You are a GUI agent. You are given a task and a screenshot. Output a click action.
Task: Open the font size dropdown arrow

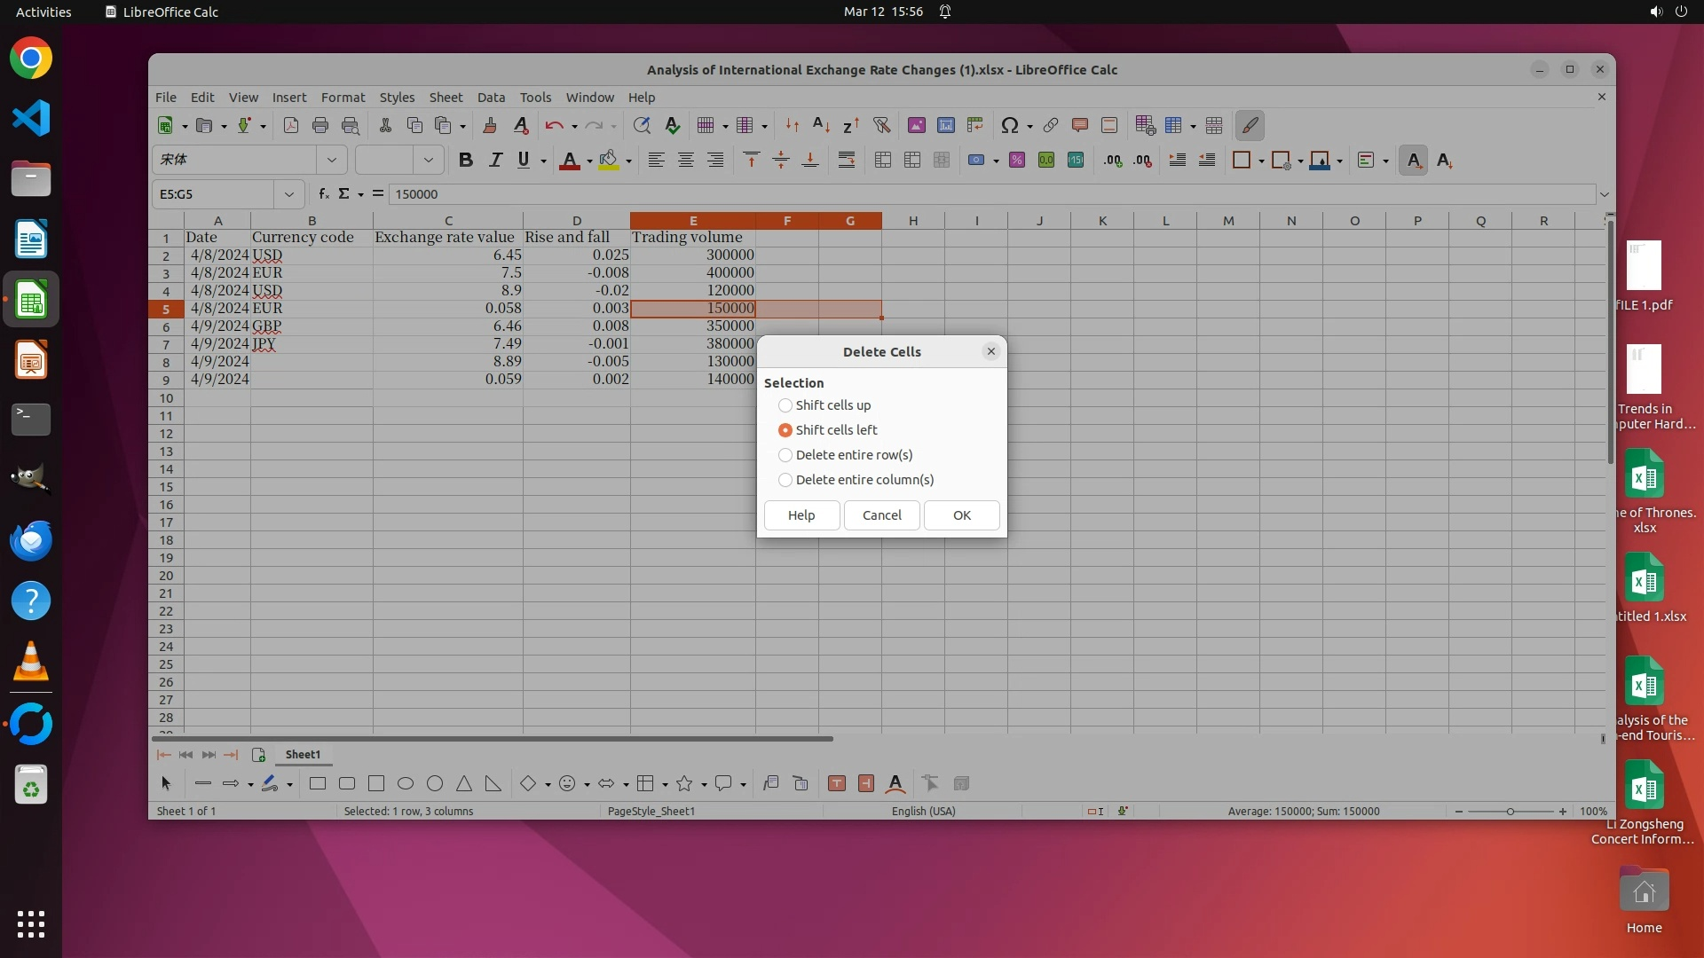point(429,161)
